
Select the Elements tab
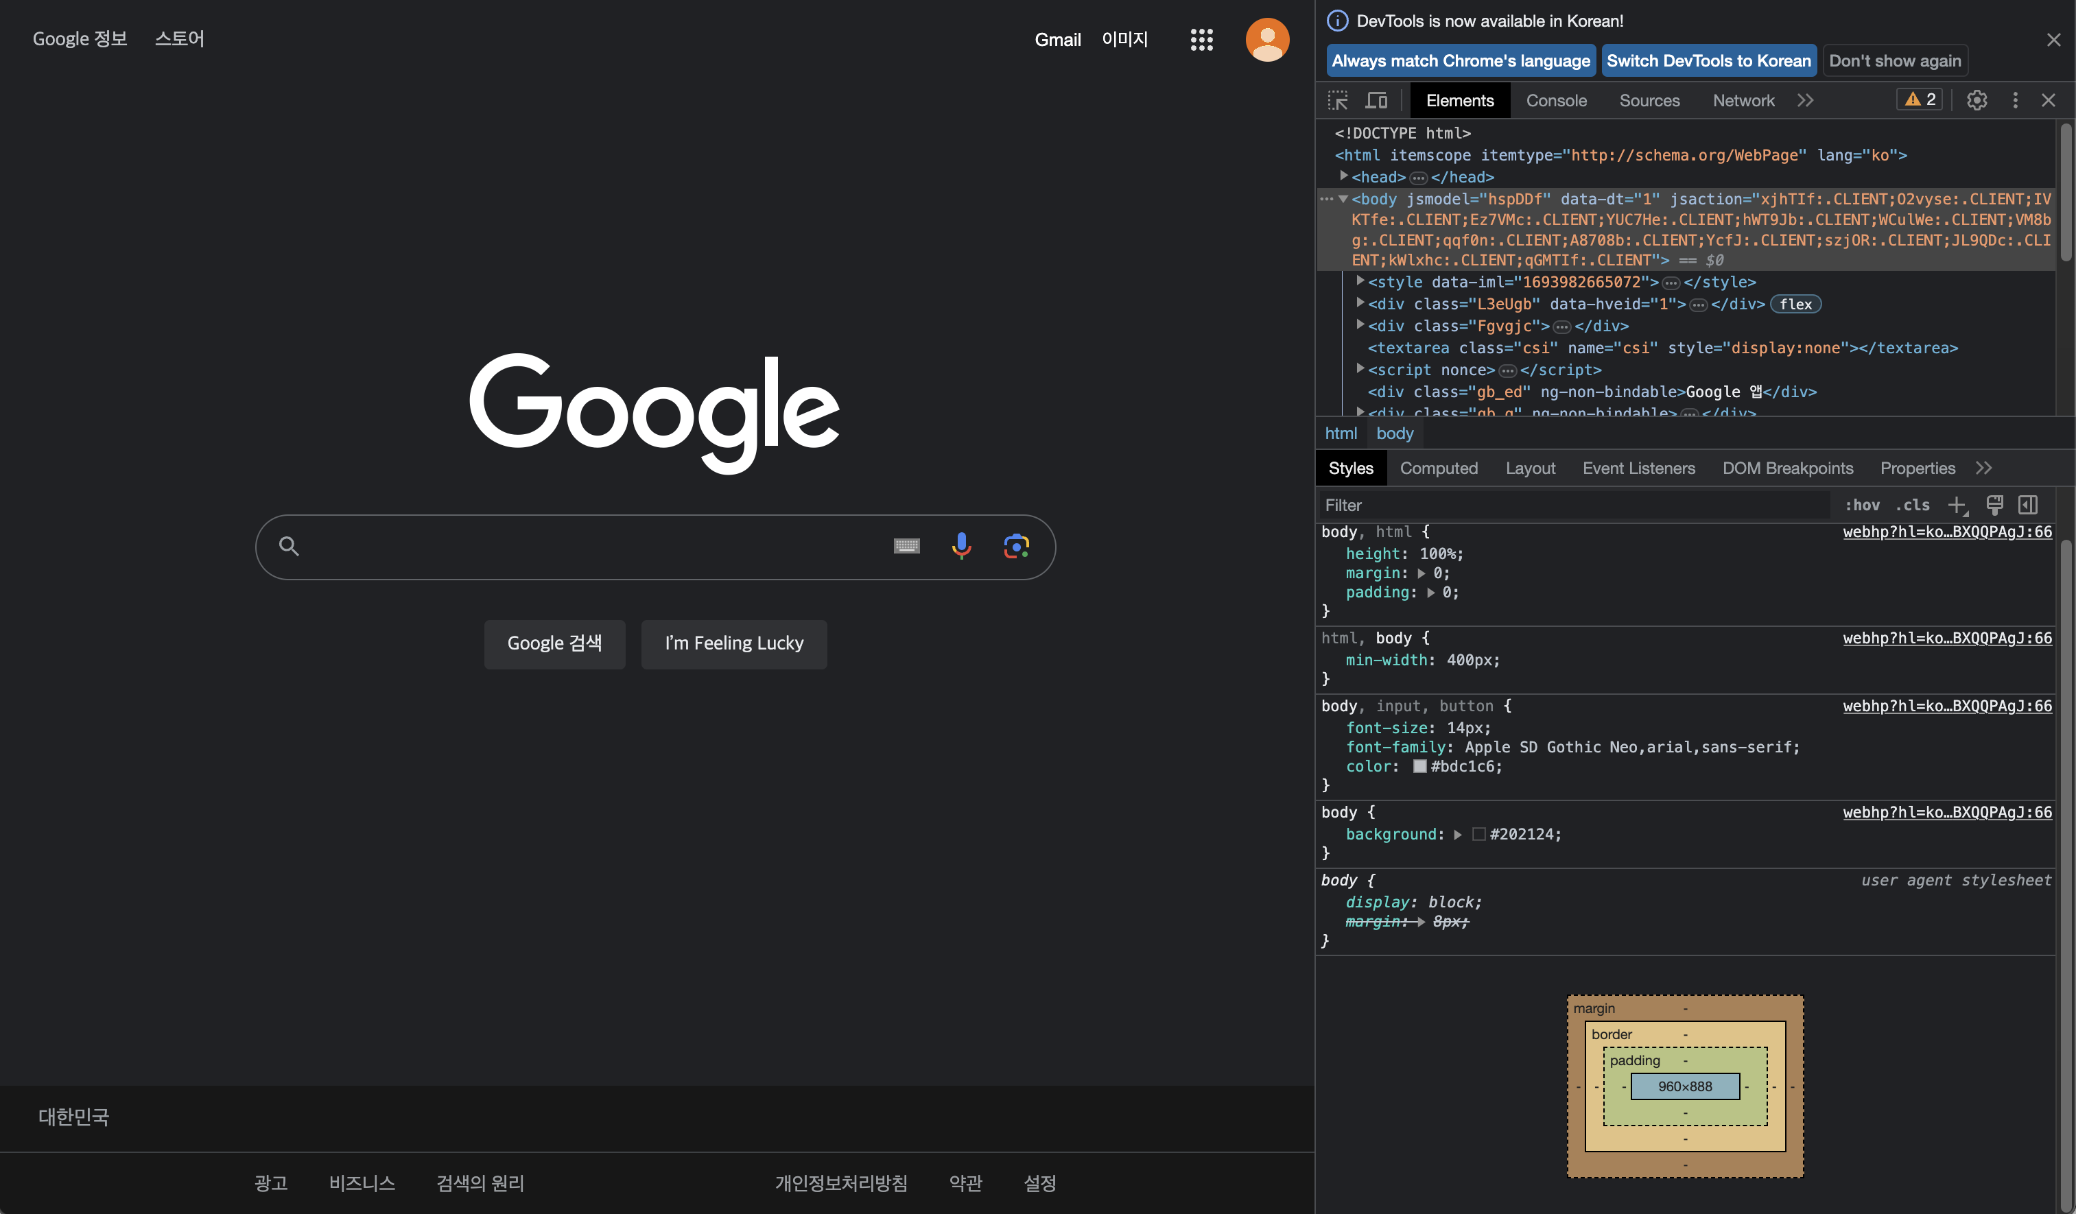coord(1460,100)
